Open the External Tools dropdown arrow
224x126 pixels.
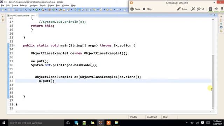46,10
